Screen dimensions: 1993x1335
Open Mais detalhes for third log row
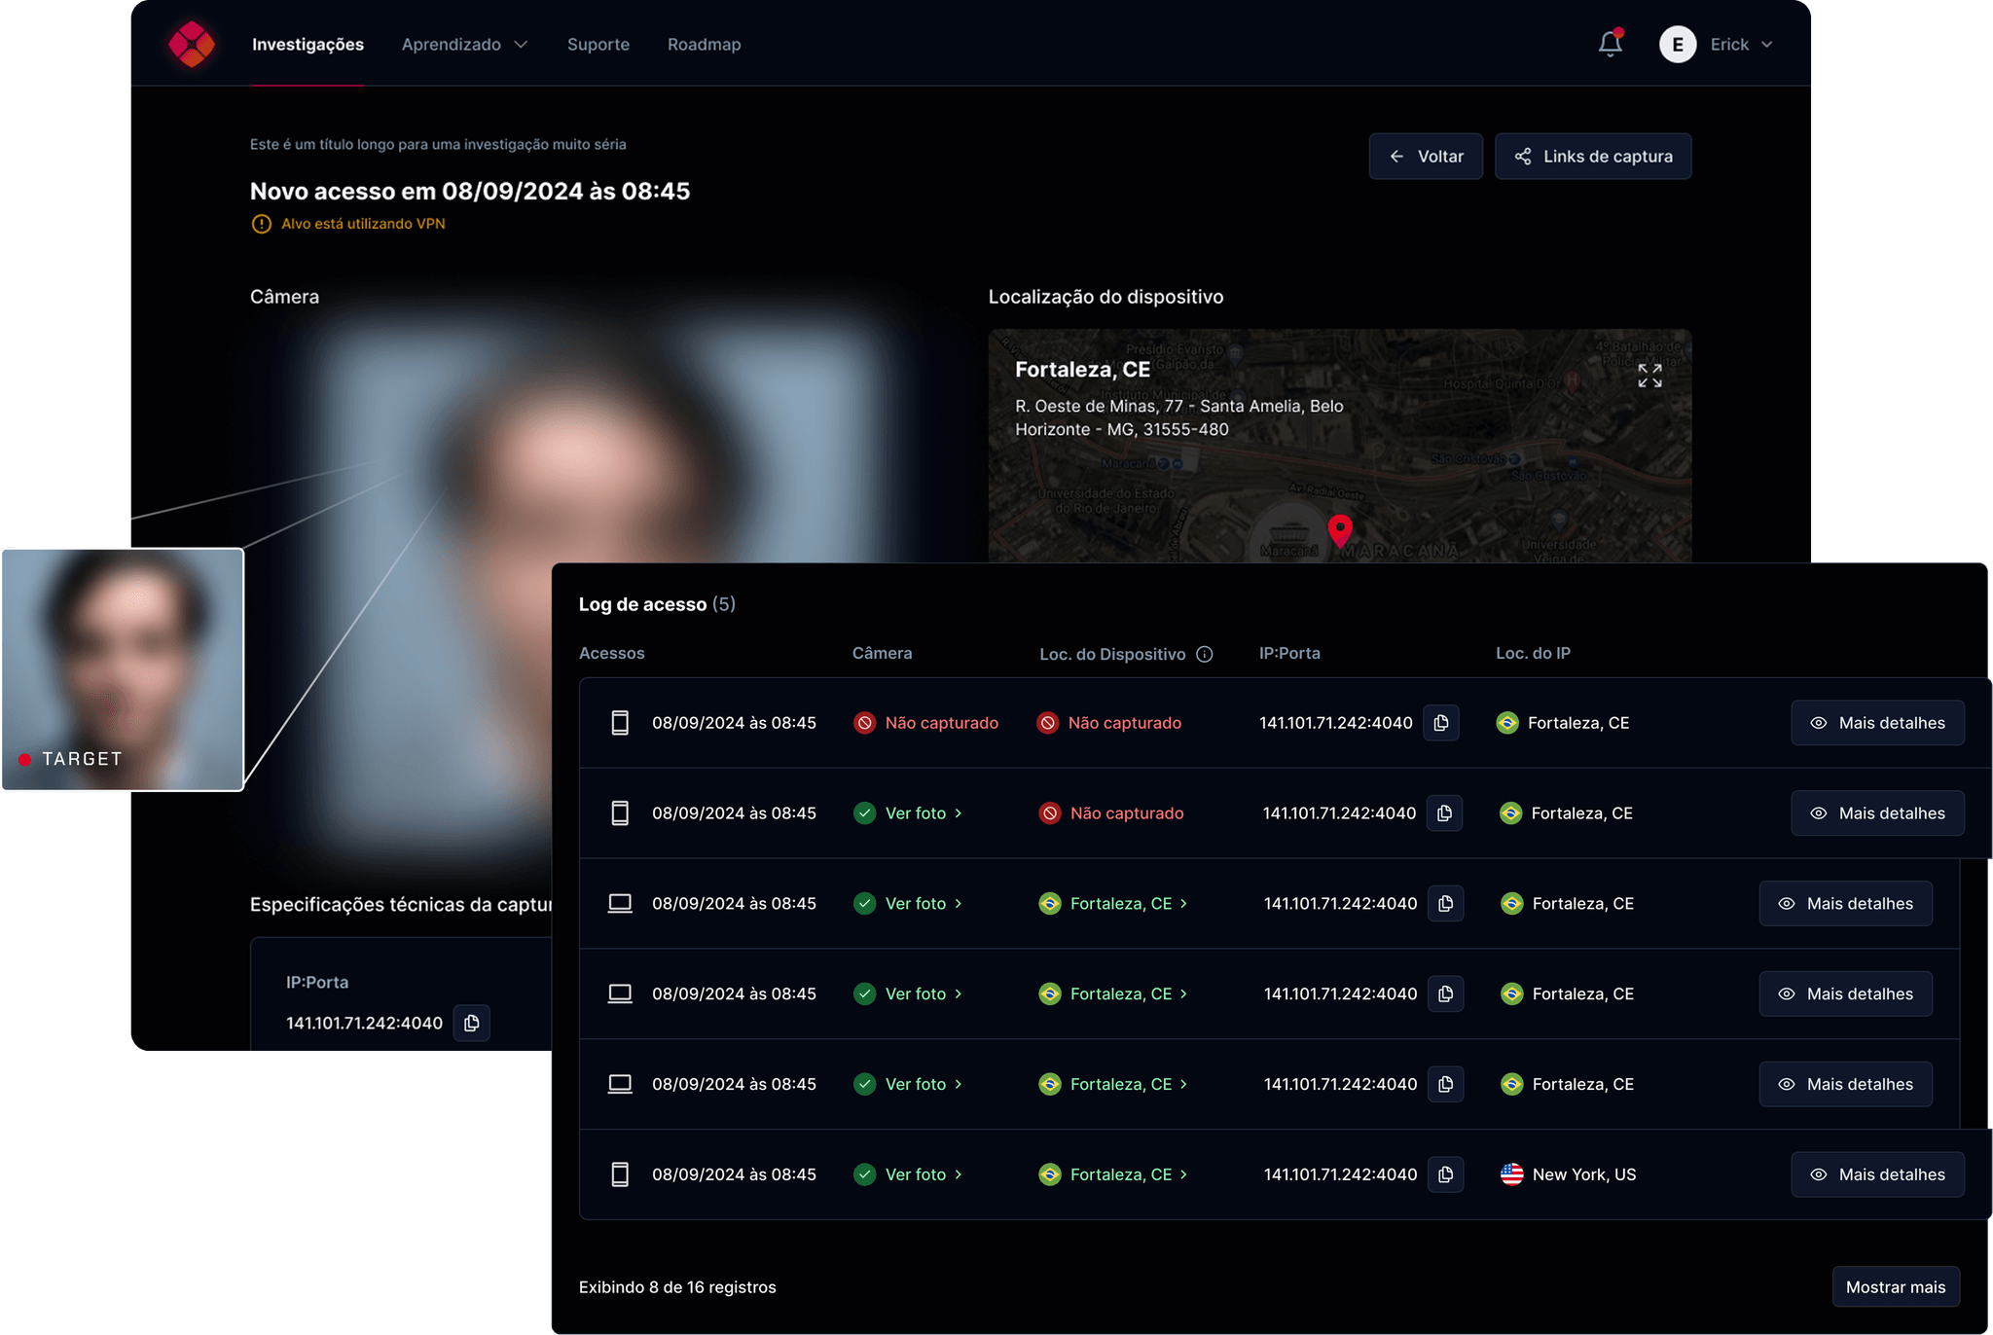tap(1845, 904)
